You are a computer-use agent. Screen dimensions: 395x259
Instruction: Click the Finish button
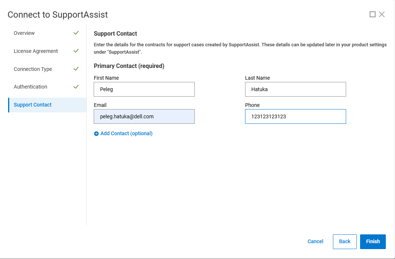tap(373, 241)
